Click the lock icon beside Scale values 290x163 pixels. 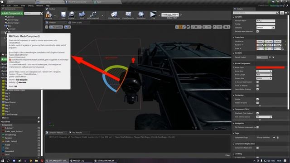[x=283, y=49]
